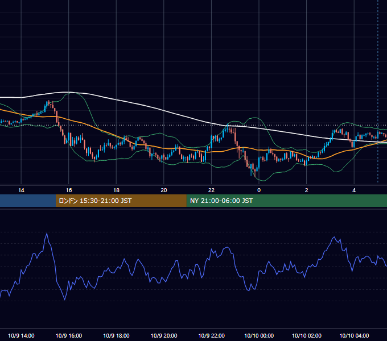Click the 4 hour axis label
This screenshot has height=341, width=387.
tap(354, 190)
